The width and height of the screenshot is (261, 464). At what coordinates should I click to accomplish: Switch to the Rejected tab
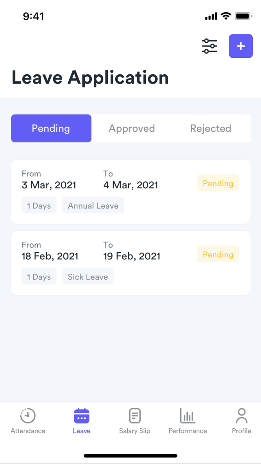pos(211,128)
